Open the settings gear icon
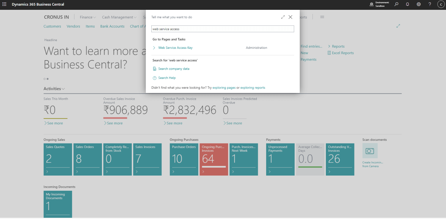Image resolution: width=446 pixels, height=219 pixels. pyautogui.click(x=419, y=4)
